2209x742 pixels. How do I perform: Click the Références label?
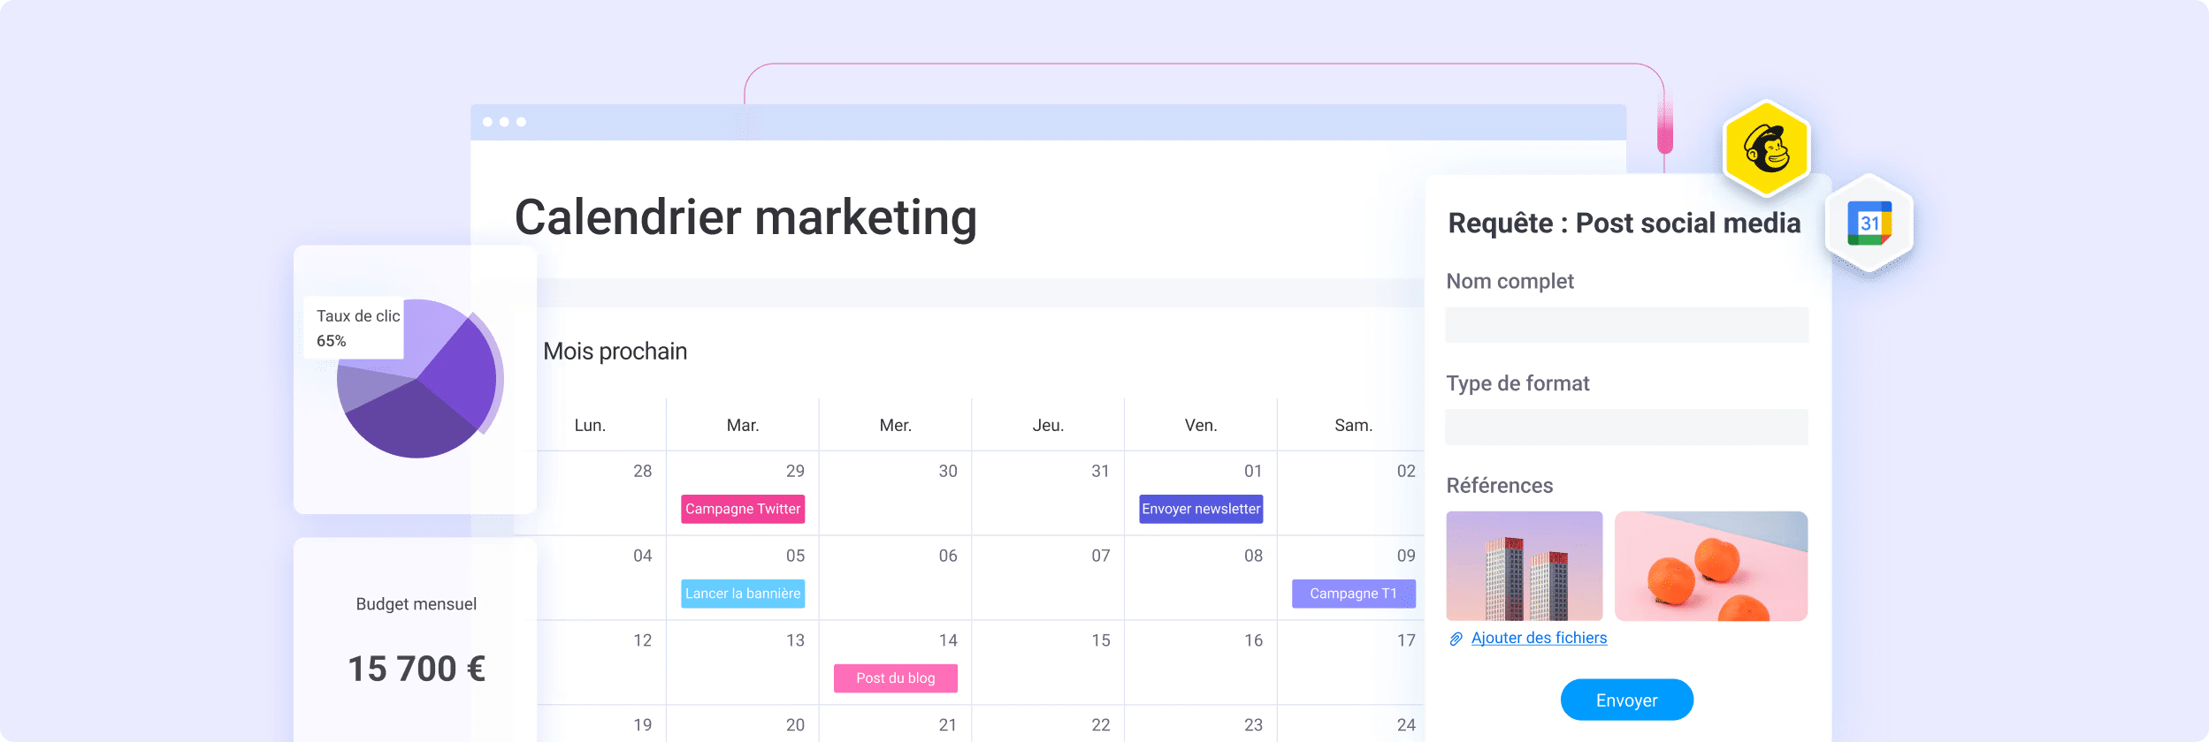(1499, 486)
